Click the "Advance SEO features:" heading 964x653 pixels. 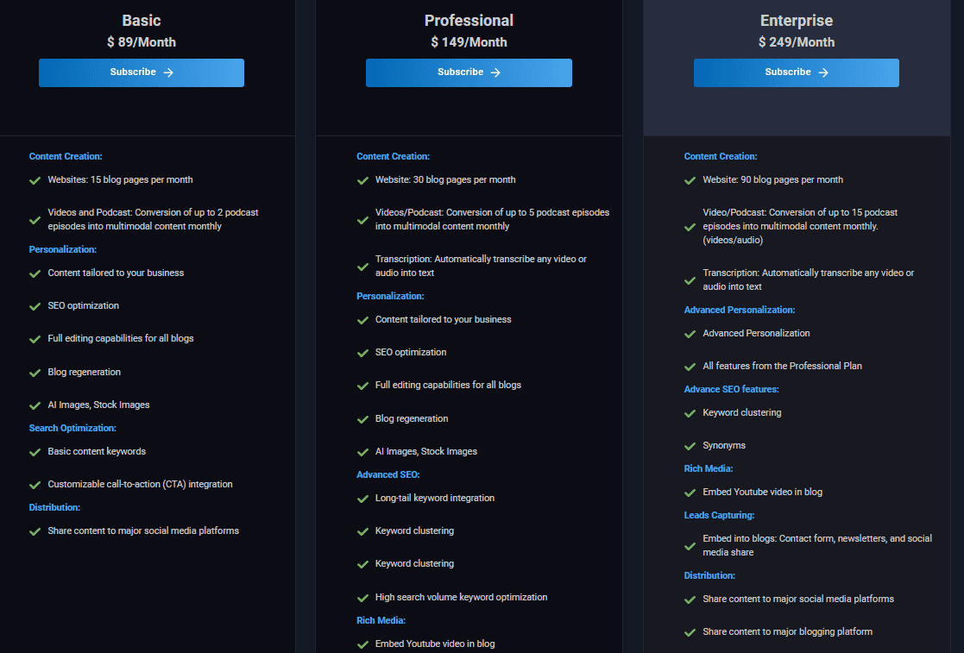pyautogui.click(x=731, y=389)
